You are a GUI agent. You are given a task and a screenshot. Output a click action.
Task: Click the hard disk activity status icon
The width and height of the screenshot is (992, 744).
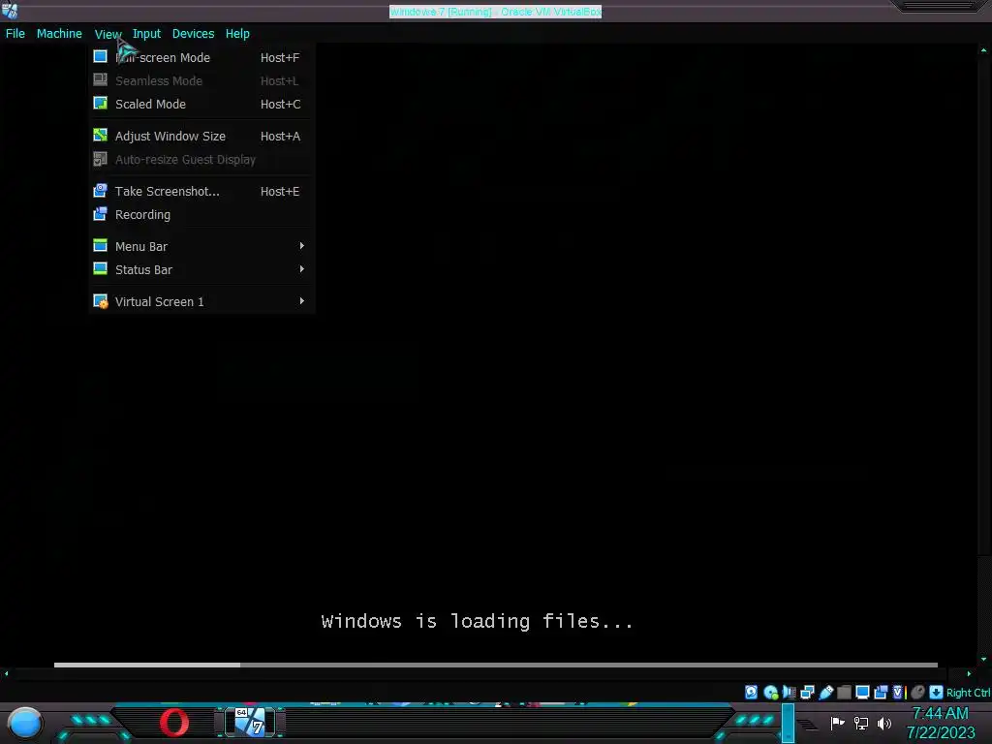751,692
